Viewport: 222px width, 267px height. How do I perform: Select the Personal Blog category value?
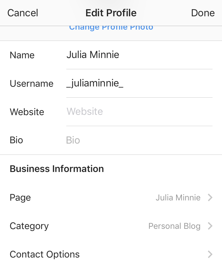[174, 226]
